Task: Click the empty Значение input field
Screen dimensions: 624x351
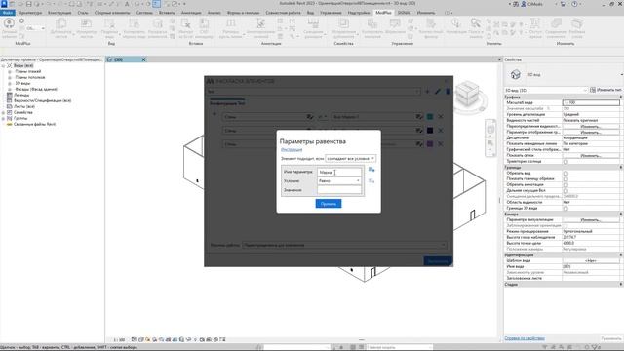Action: [x=339, y=190]
